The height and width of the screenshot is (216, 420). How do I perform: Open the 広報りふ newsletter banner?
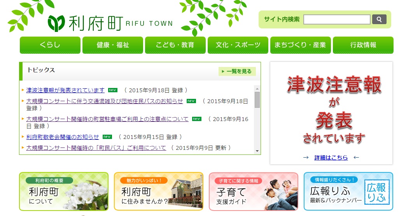348,191
